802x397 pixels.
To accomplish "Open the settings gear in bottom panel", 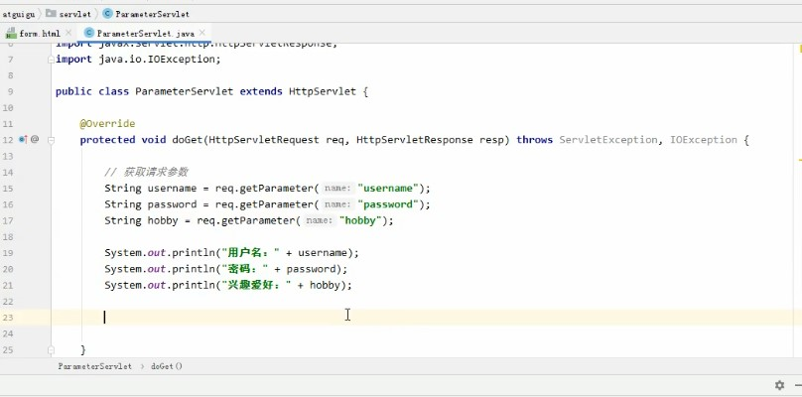I will 779,385.
